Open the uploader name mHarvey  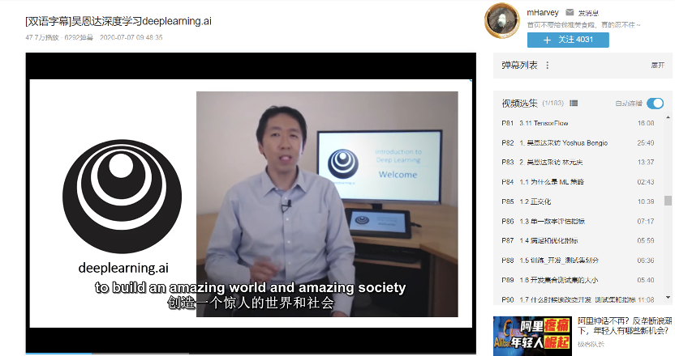pos(543,12)
